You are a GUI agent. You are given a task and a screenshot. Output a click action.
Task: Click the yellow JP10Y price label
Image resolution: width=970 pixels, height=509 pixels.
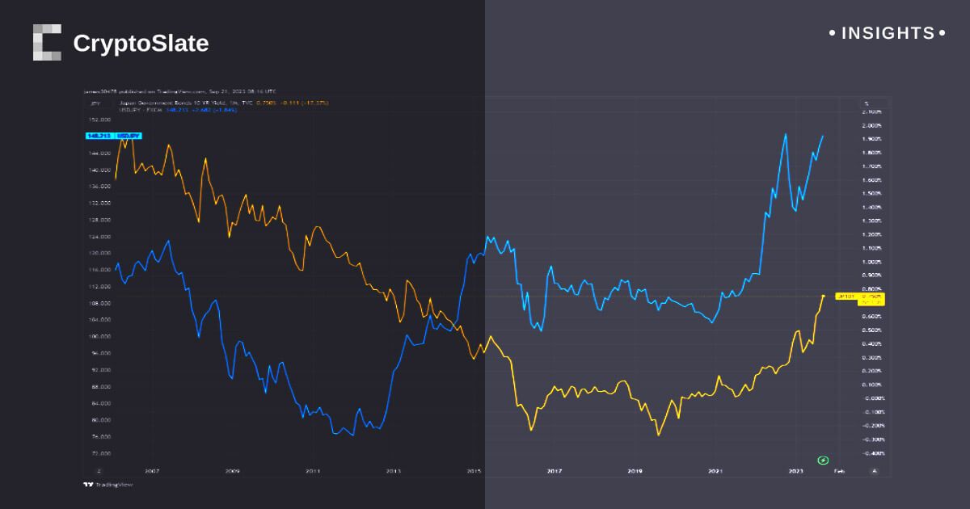(859, 298)
